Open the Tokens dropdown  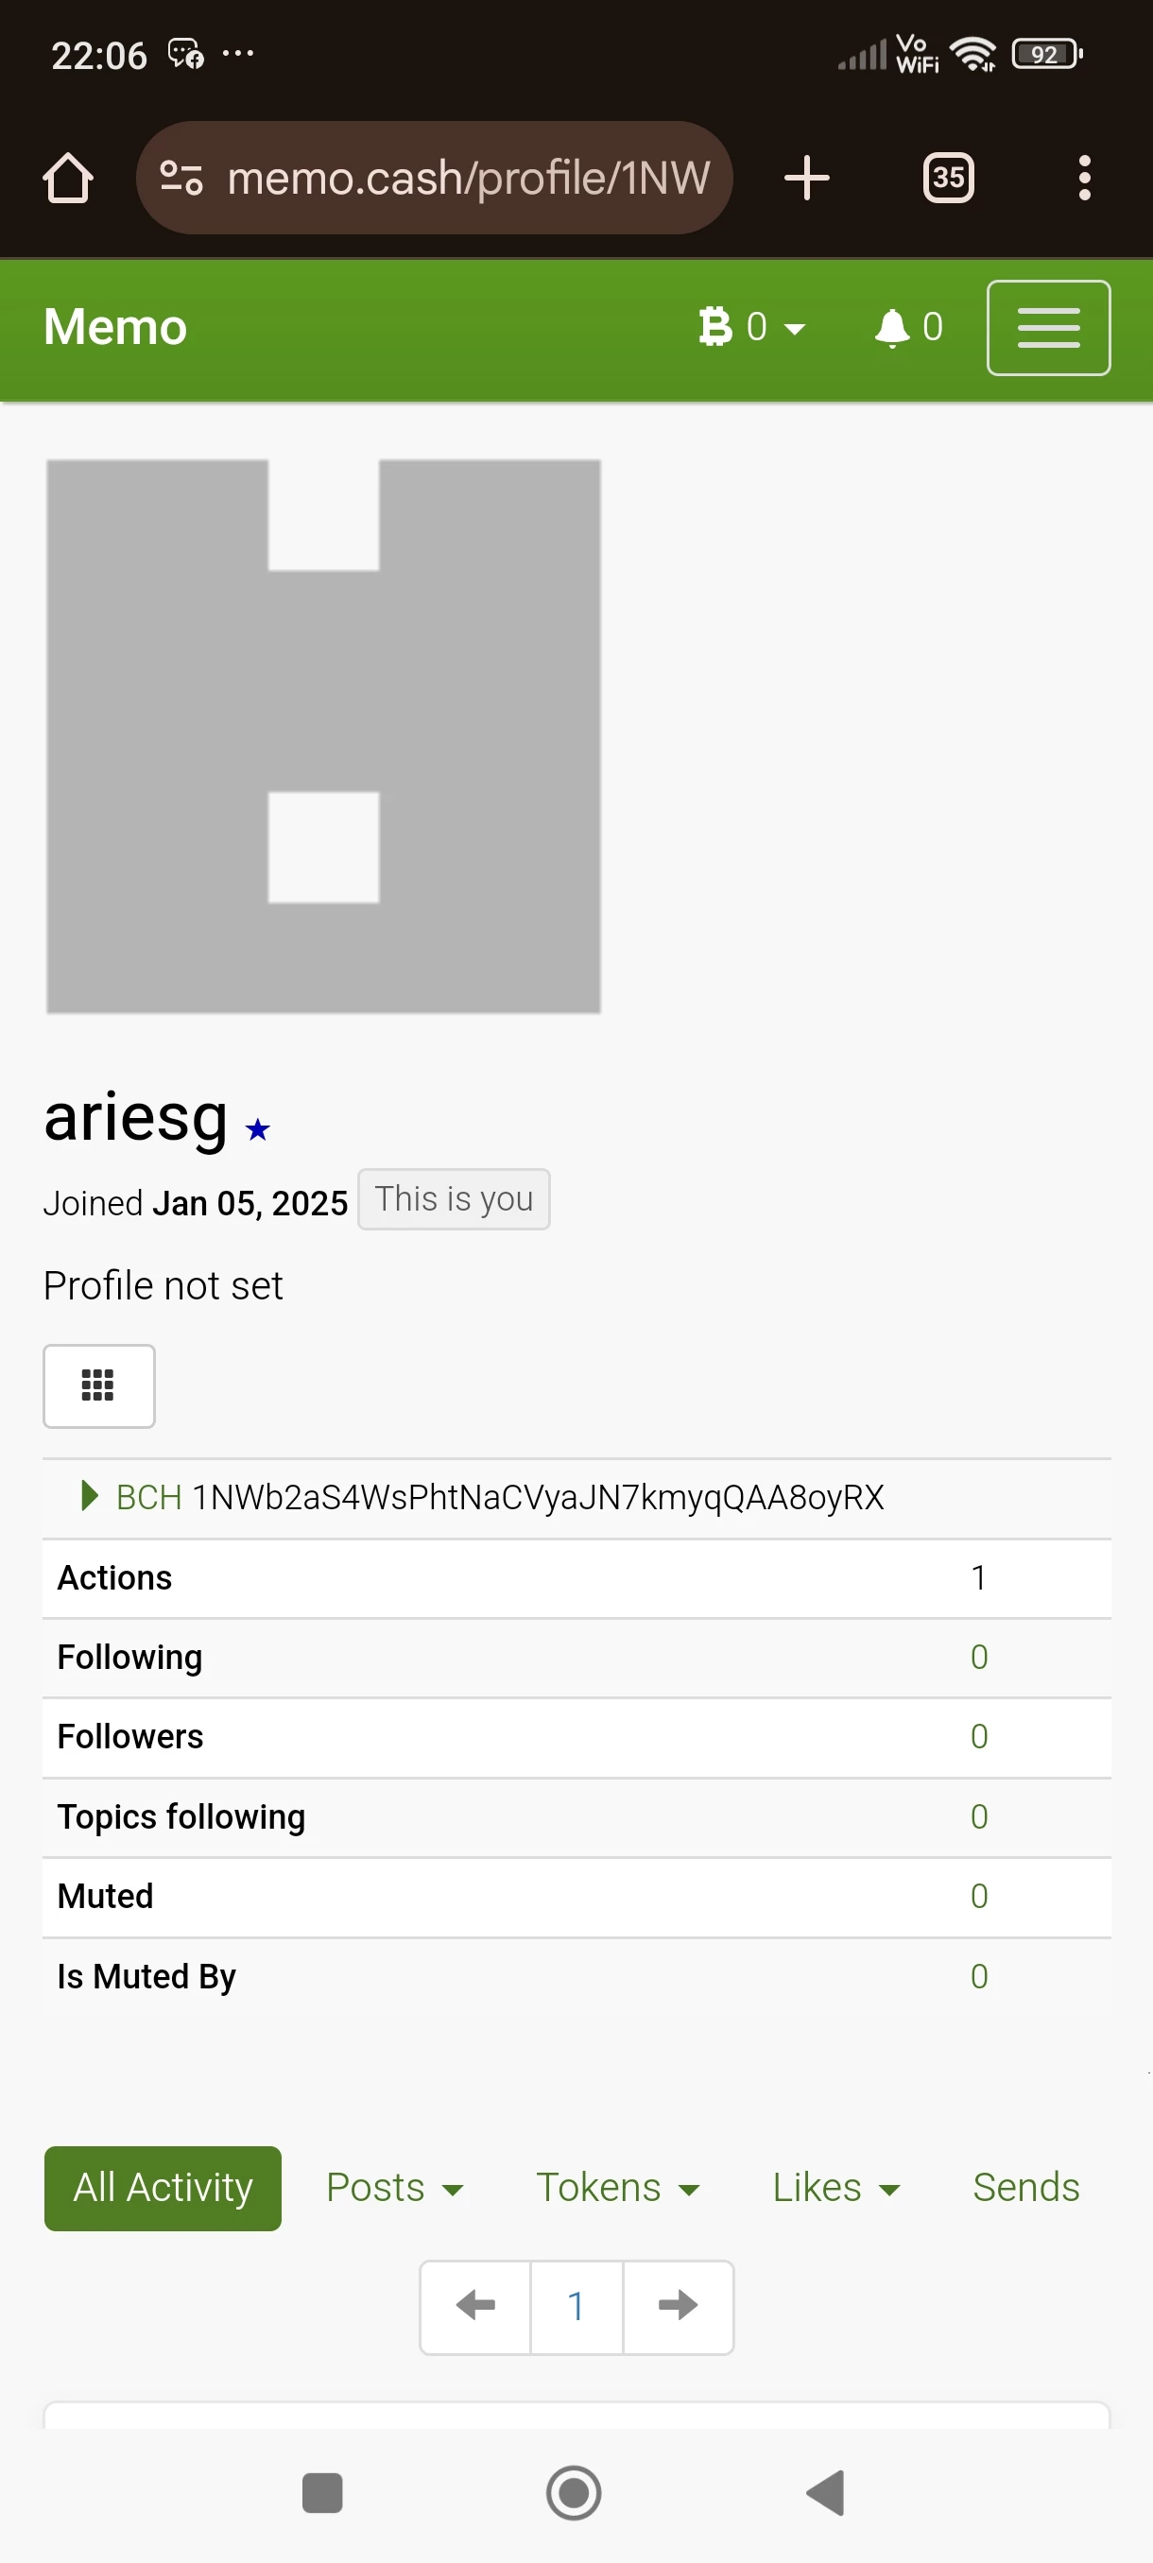coord(618,2188)
